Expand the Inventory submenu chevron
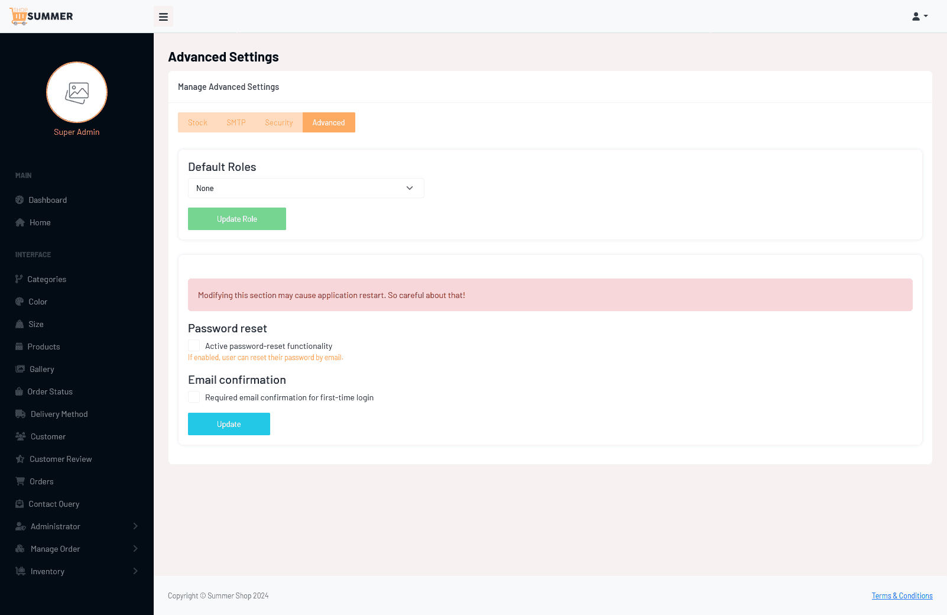This screenshot has height=615, width=947. coord(135,571)
